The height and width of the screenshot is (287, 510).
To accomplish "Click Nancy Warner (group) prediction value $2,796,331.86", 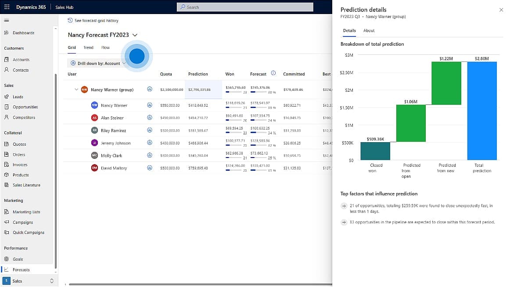I will click(x=199, y=90).
